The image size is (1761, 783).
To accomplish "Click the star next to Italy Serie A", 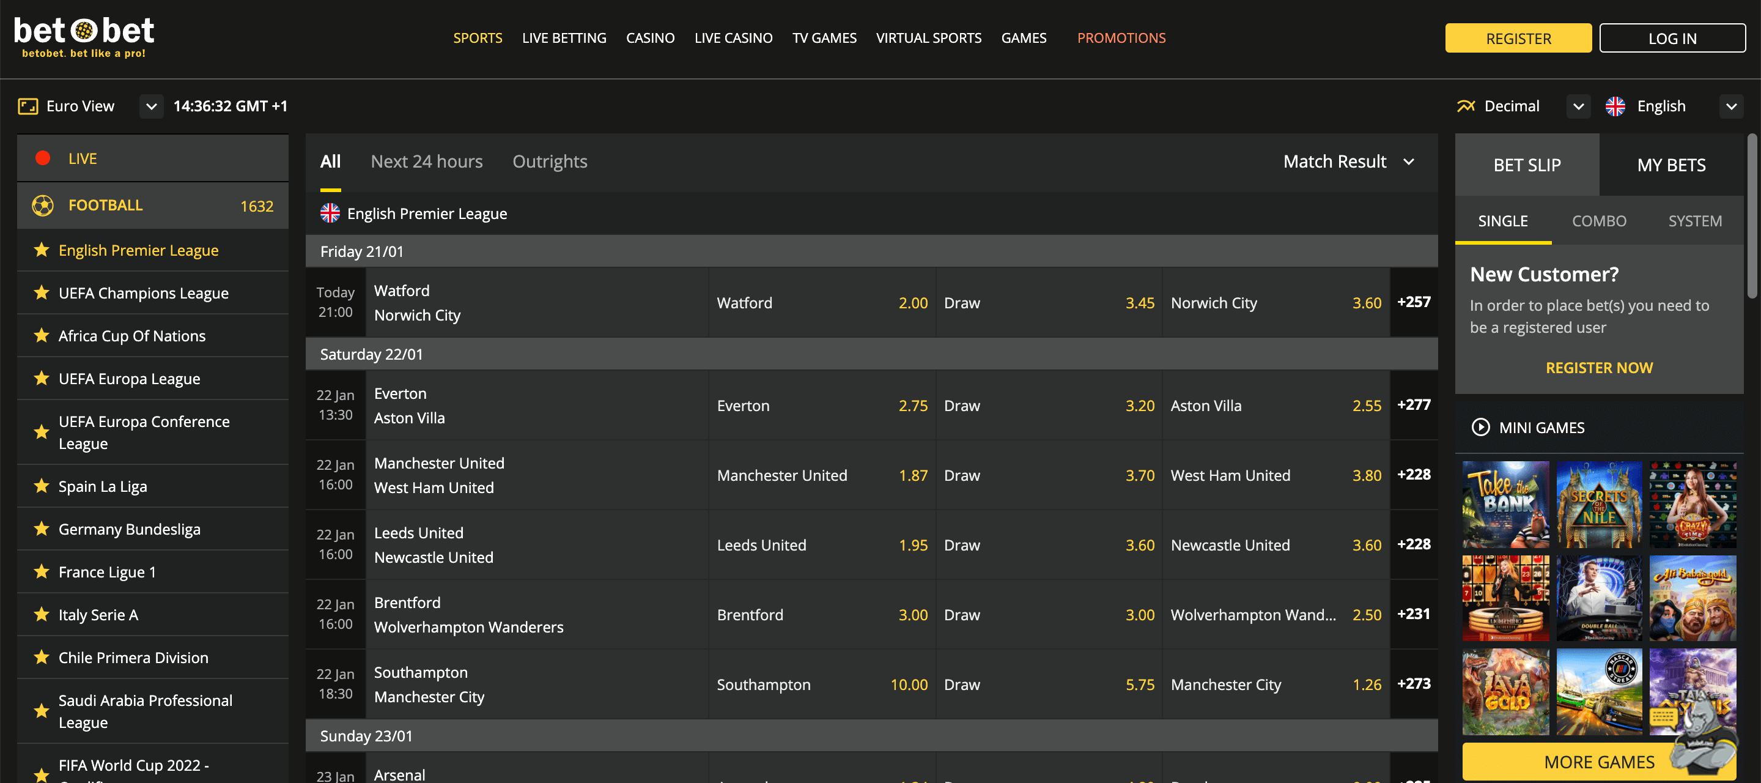I will [x=41, y=614].
